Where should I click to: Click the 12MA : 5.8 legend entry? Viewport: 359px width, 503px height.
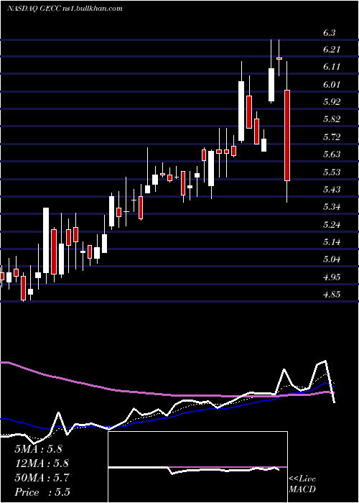tap(42, 463)
